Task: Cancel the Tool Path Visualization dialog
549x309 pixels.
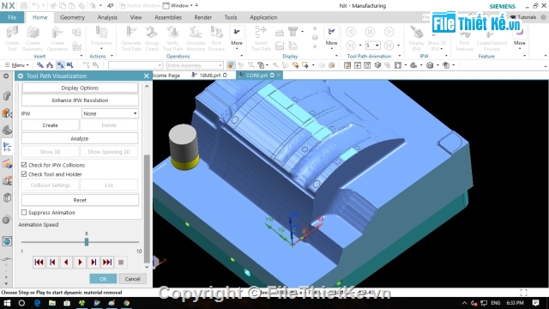Action: [x=132, y=279]
